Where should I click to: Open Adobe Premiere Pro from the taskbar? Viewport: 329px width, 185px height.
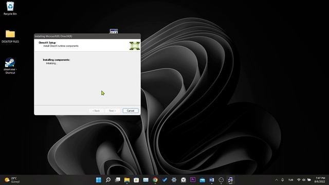click(193, 180)
